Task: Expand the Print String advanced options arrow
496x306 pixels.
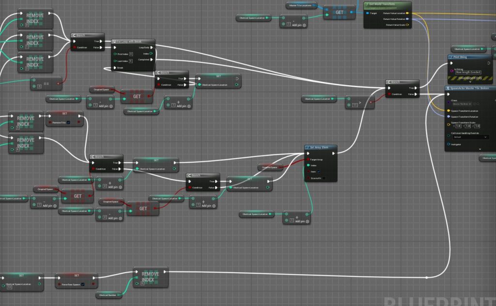Action: (x=470, y=82)
